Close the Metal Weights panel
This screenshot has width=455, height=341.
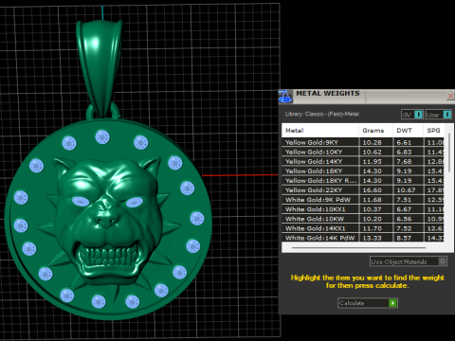pyautogui.click(x=450, y=96)
